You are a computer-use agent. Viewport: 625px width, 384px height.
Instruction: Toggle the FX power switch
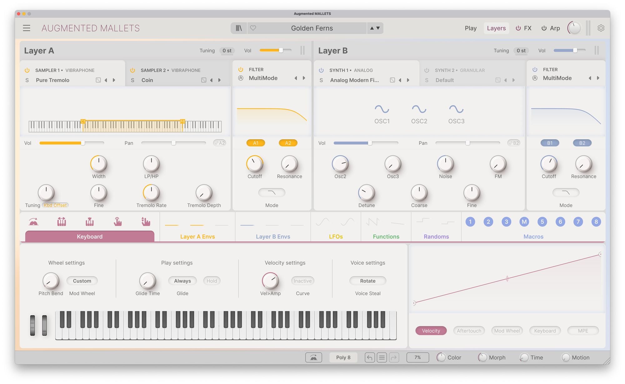point(518,28)
